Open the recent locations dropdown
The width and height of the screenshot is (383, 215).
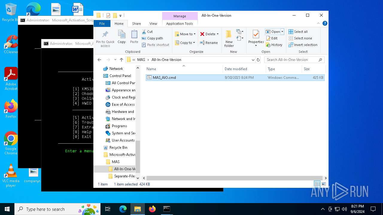(115, 60)
